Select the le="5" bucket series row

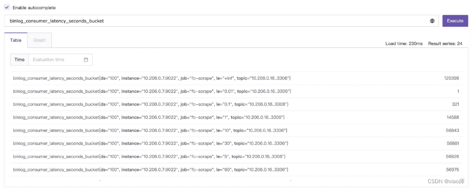236,157
